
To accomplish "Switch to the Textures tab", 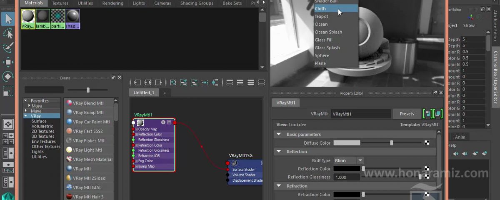I will click(60, 3).
